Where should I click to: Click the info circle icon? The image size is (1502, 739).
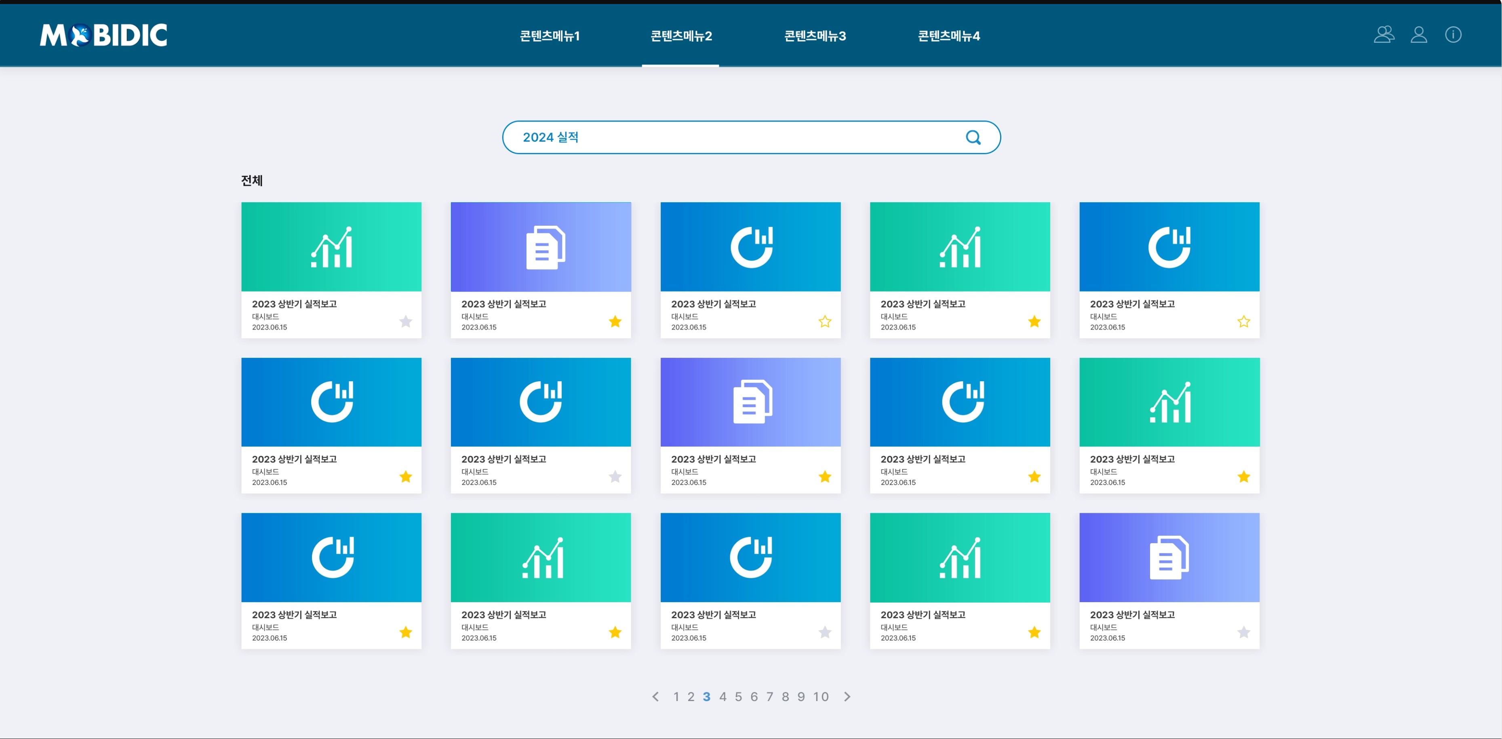coord(1453,35)
